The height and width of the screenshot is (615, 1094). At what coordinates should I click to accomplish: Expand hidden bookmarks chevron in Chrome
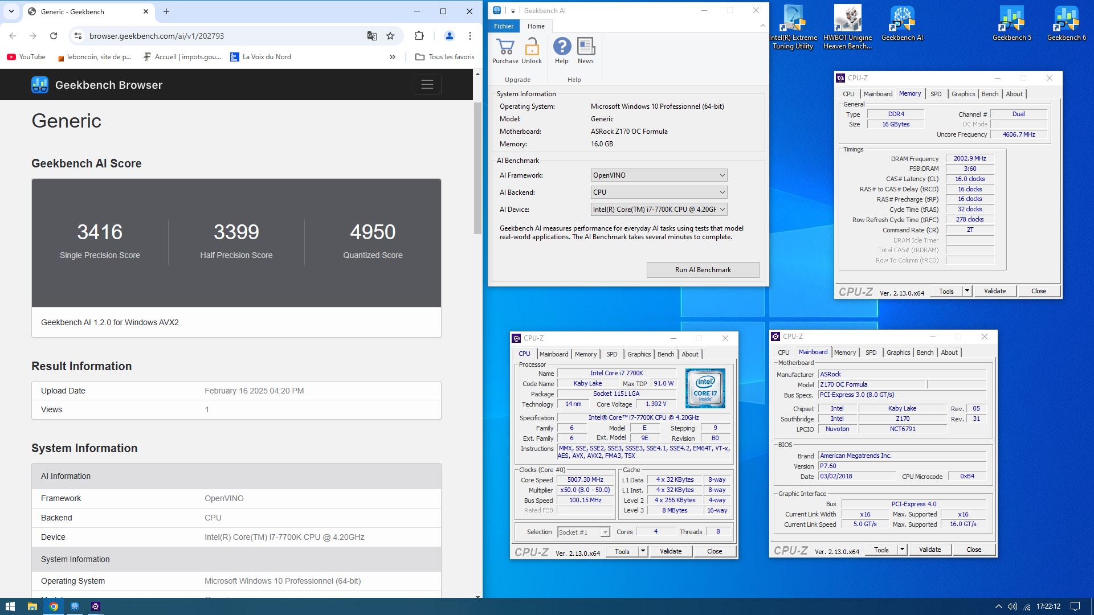392,57
